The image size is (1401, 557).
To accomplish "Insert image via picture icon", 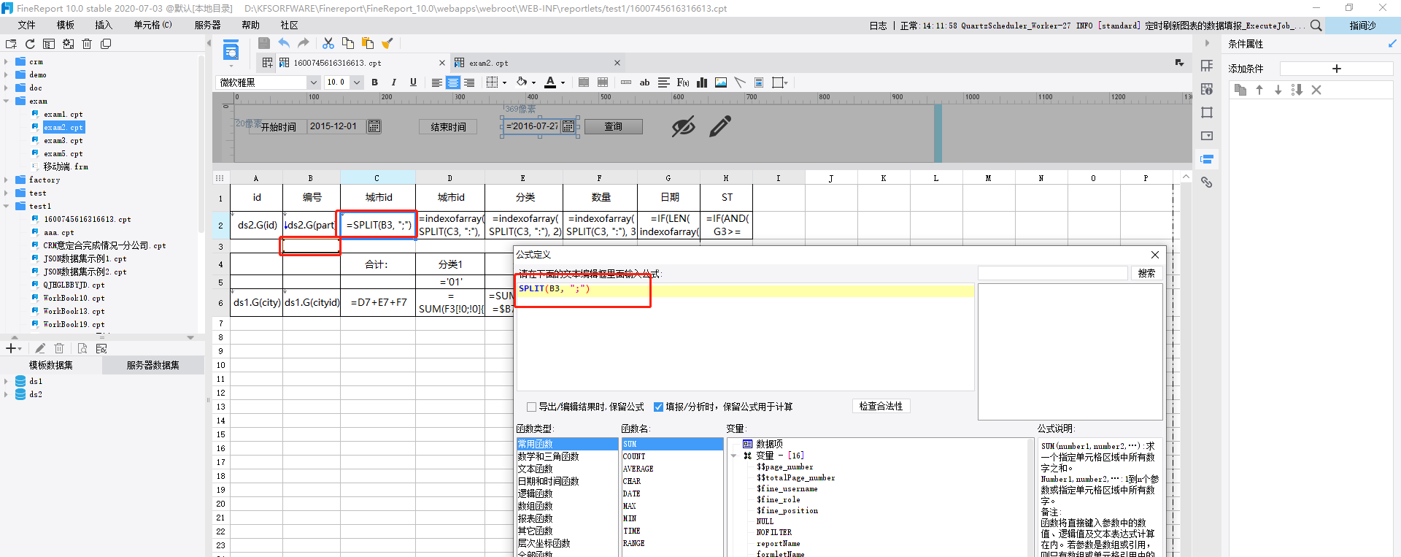I will pyautogui.click(x=721, y=82).
